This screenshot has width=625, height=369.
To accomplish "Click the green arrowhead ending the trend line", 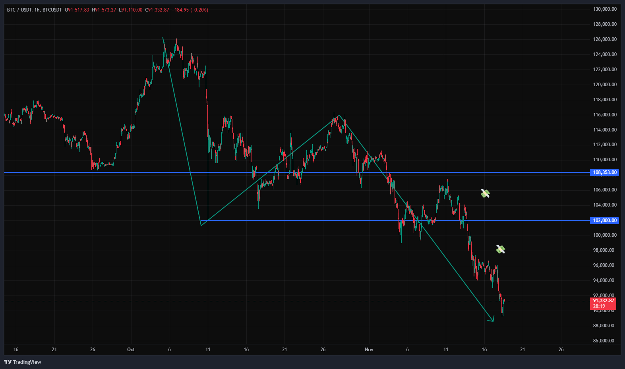I will click(492, 319).
